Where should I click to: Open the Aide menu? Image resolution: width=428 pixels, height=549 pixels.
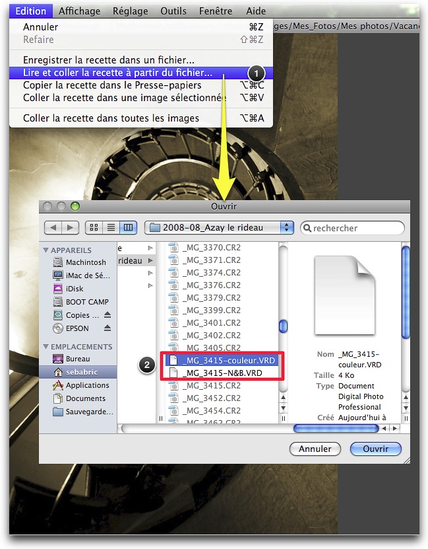tap(256, 11)
